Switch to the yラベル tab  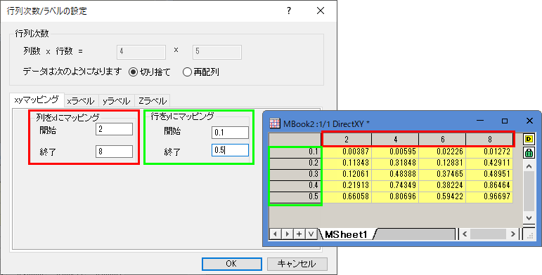tap(117, 101)
